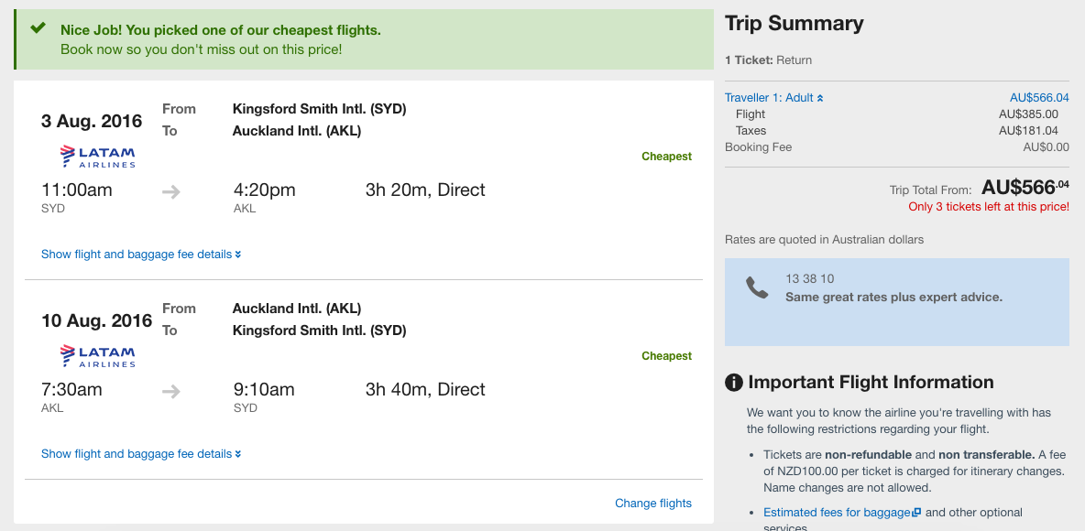This screenshot has height=531, width=1085.
Task: Click the arrow icon between 11:00am and 4:20pm
Action: pyautogui.click(x=171, y=191)
